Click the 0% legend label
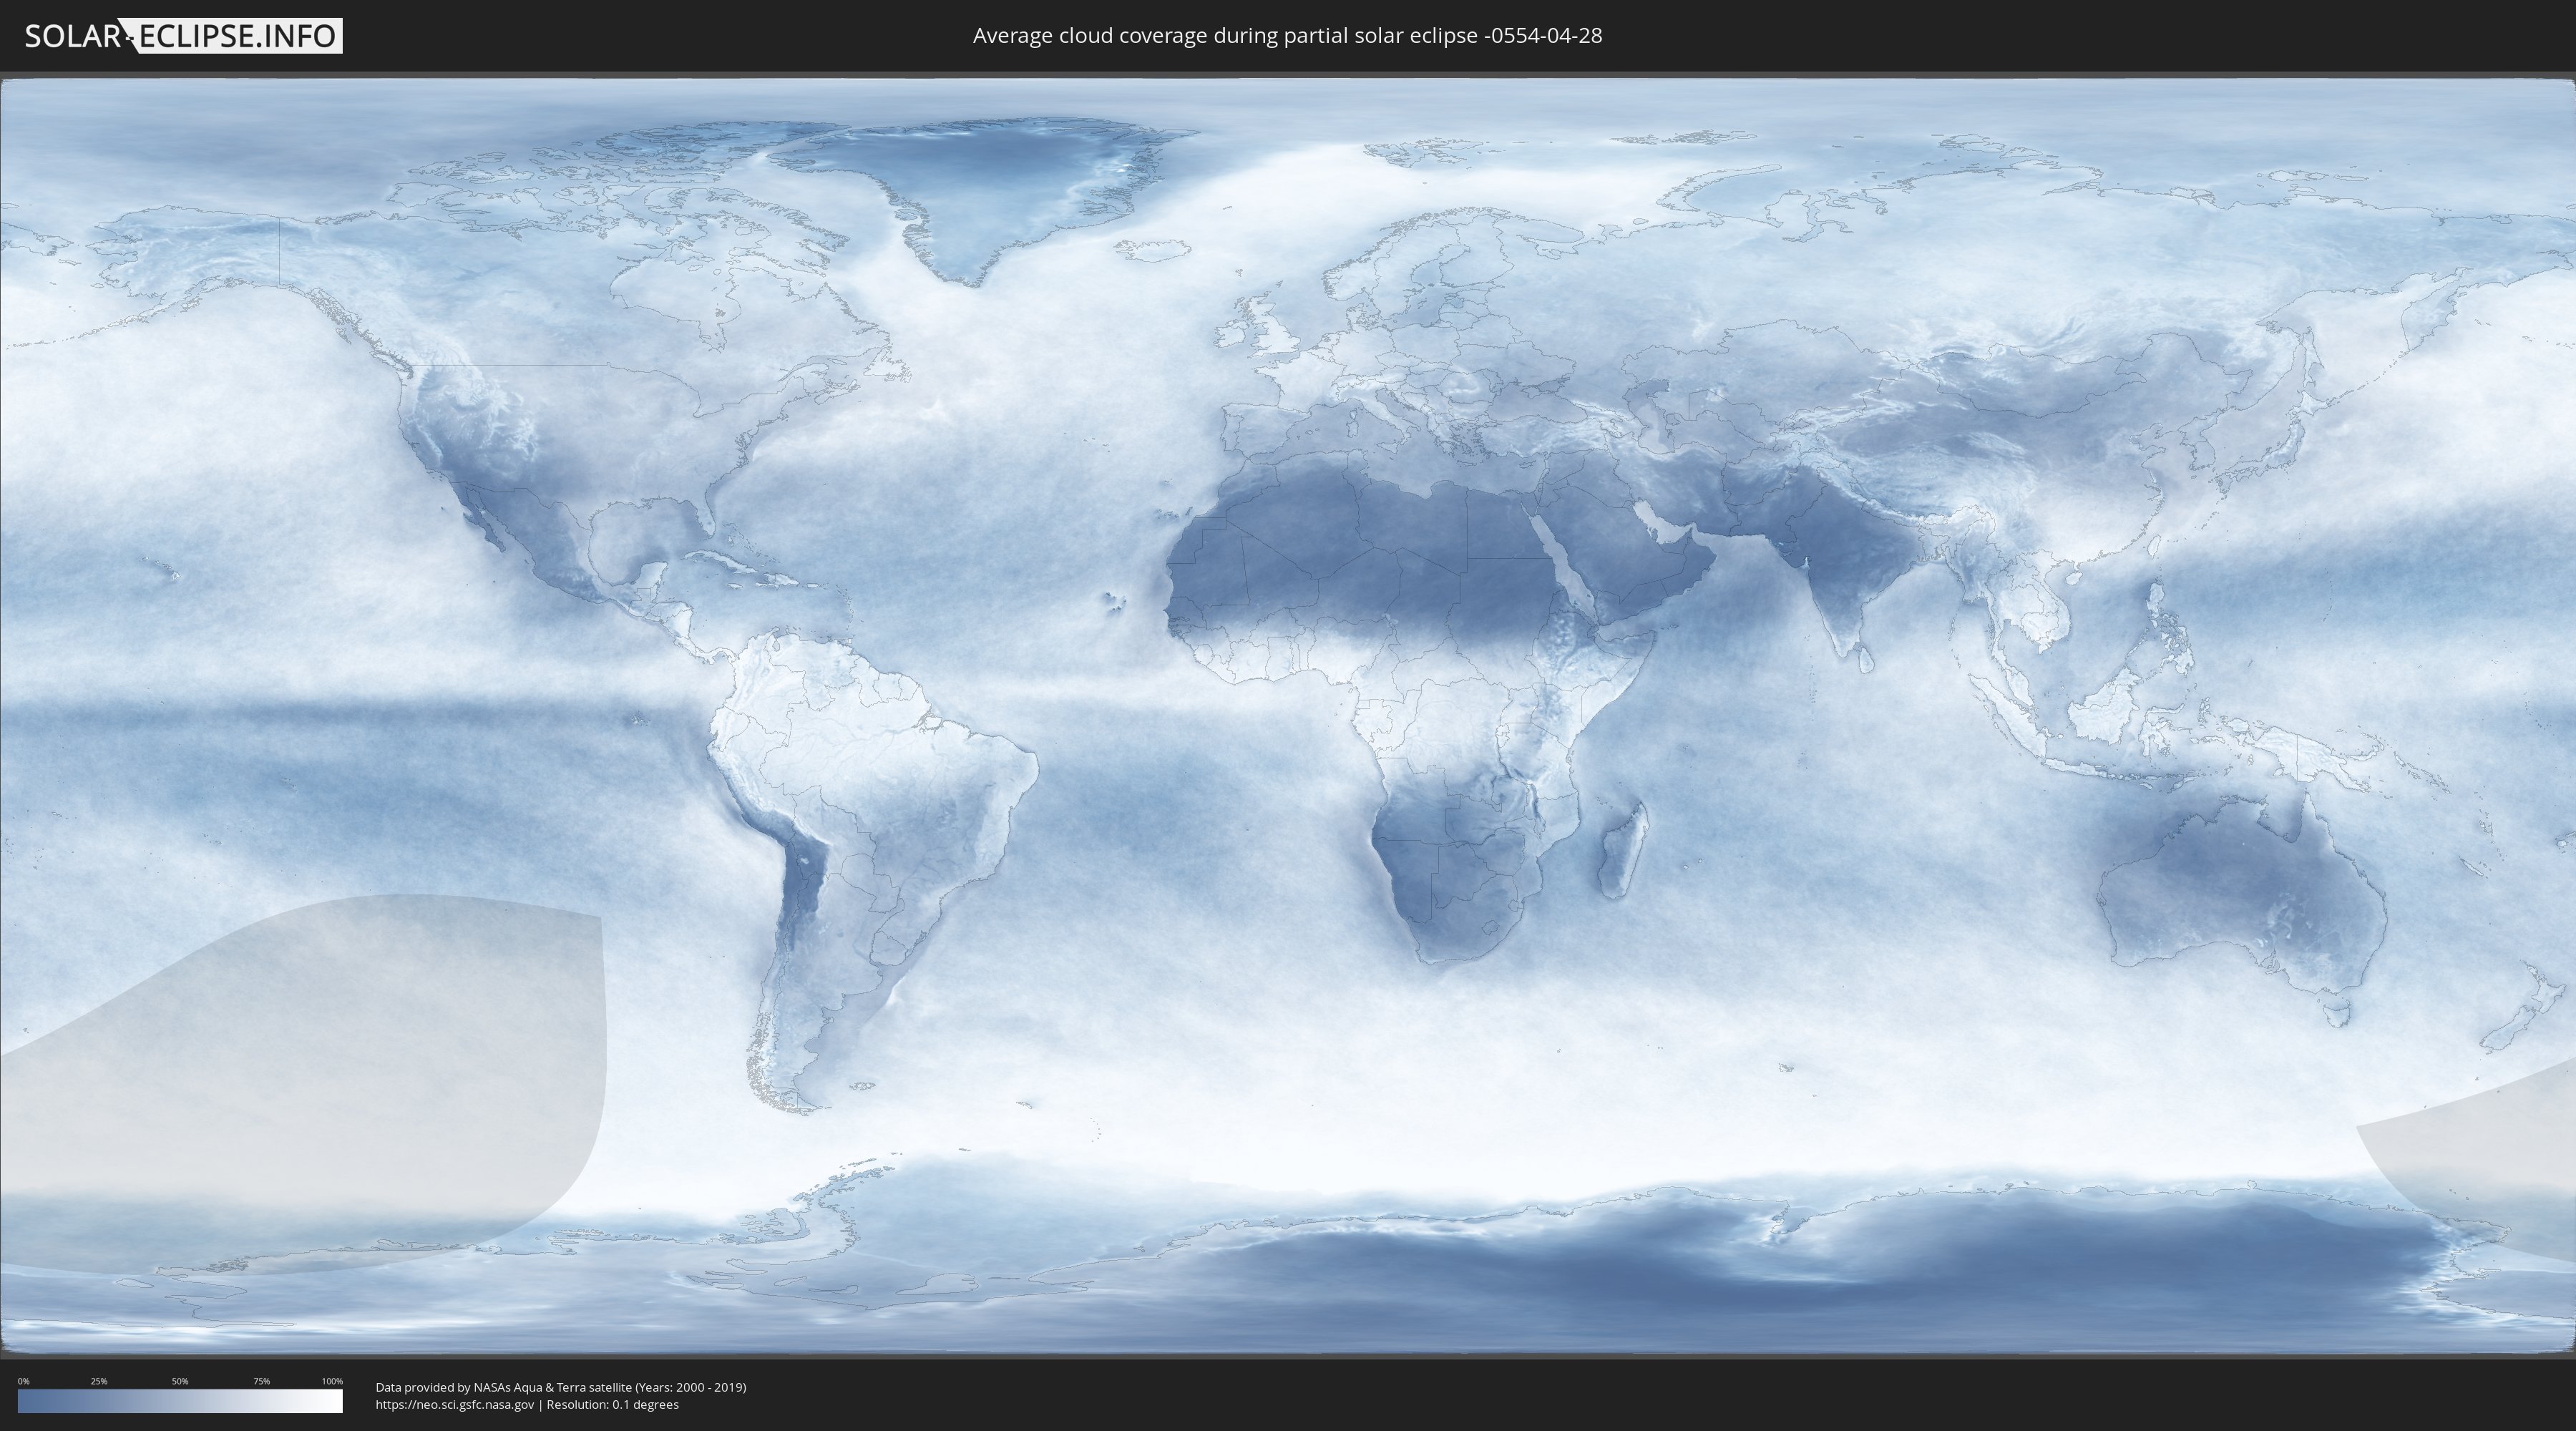Viewport: 2576px width, 1431px height. tap(23, 1381)
